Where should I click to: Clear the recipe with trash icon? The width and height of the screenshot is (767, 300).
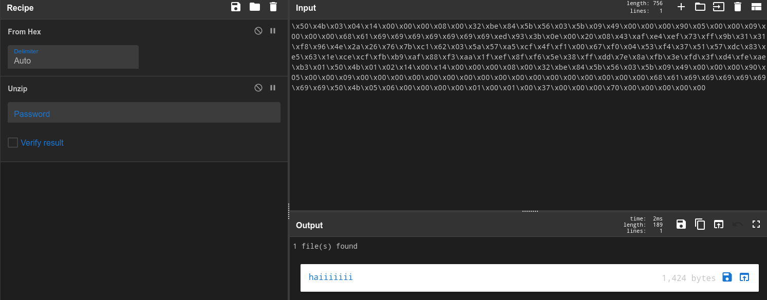click(273, 7)
